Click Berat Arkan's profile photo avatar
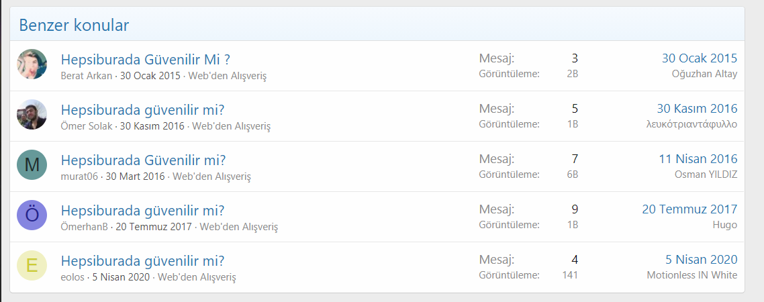The image size is (764, 302). click(32, 64)
